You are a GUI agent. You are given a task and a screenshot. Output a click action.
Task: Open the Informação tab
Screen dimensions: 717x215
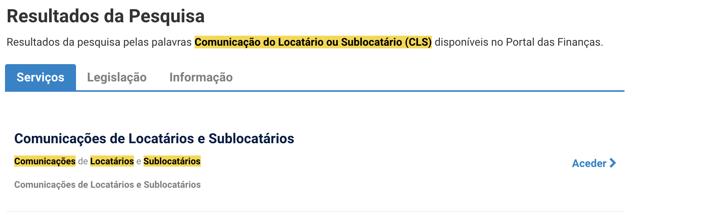coord(201,78)
